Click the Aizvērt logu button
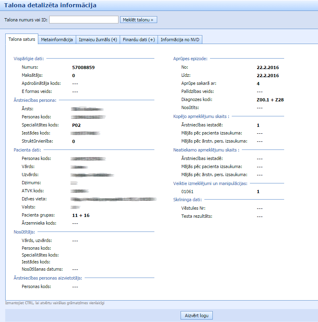The image size is (318, 322). click(x=196, y=316)
